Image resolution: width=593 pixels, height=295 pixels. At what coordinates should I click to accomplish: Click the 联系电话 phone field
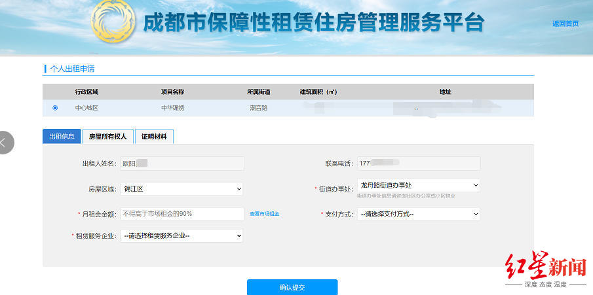(418, 164)
